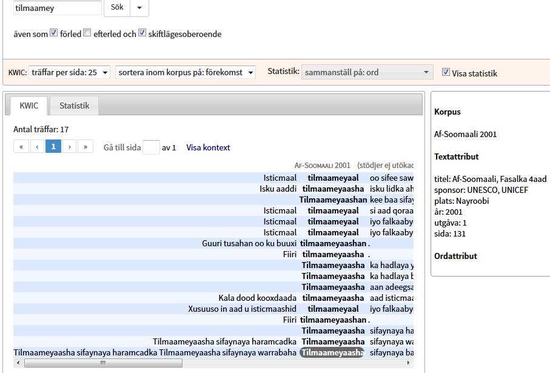Go to first page with « button
This screenshot has height=373, width=550.
point(21,147)
